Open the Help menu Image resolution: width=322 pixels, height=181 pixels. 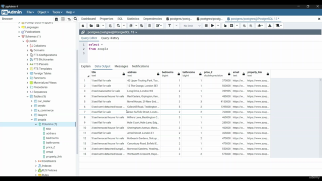click(70, 12)
